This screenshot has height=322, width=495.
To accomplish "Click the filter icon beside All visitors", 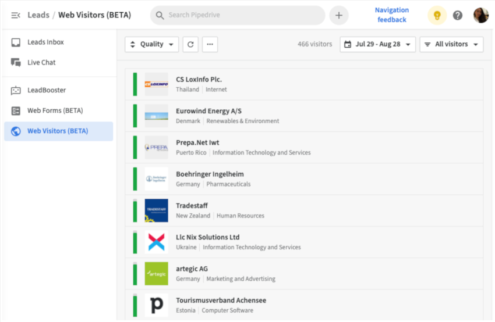I will 427,44.
